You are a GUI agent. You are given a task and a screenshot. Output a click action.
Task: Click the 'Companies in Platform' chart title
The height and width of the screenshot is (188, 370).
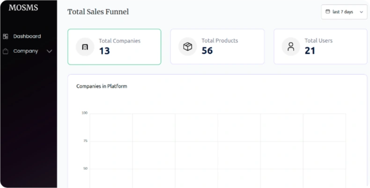[102, 87]
